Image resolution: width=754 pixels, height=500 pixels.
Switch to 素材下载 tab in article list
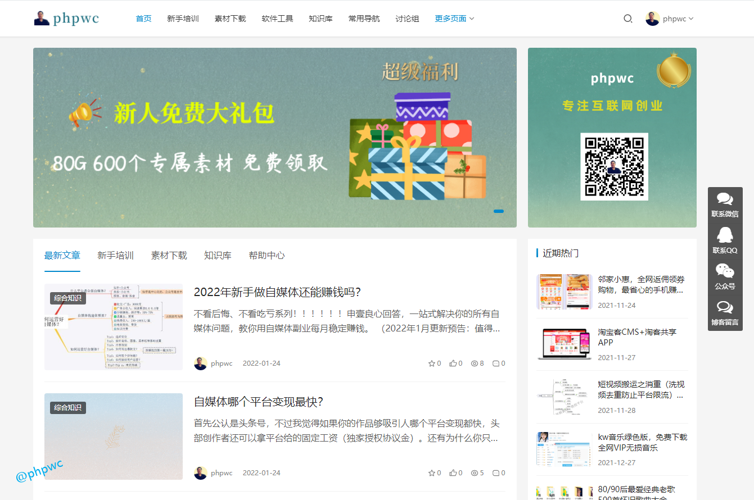click(x=169, y=255)
